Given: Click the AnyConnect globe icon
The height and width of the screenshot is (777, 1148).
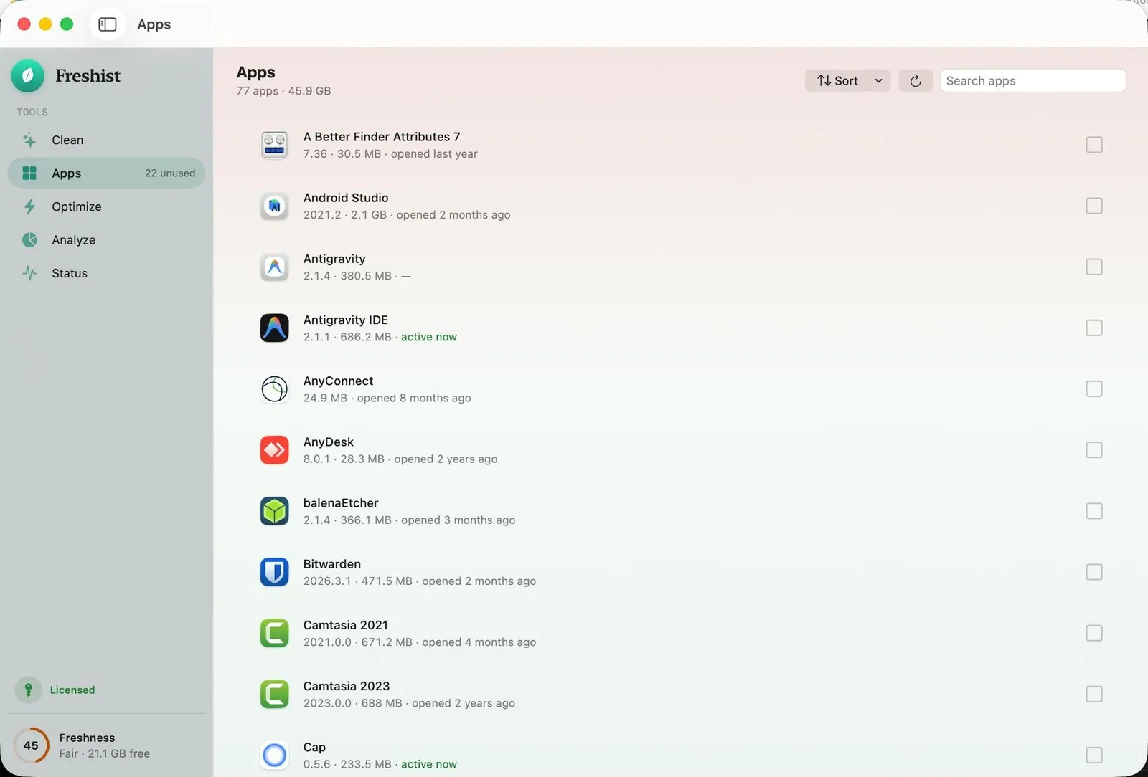Looking at the screenshot, I should coord(274,389).
